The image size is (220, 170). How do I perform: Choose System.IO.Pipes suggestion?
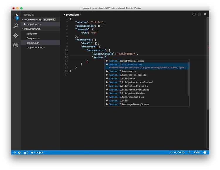[x=147, y=101]
